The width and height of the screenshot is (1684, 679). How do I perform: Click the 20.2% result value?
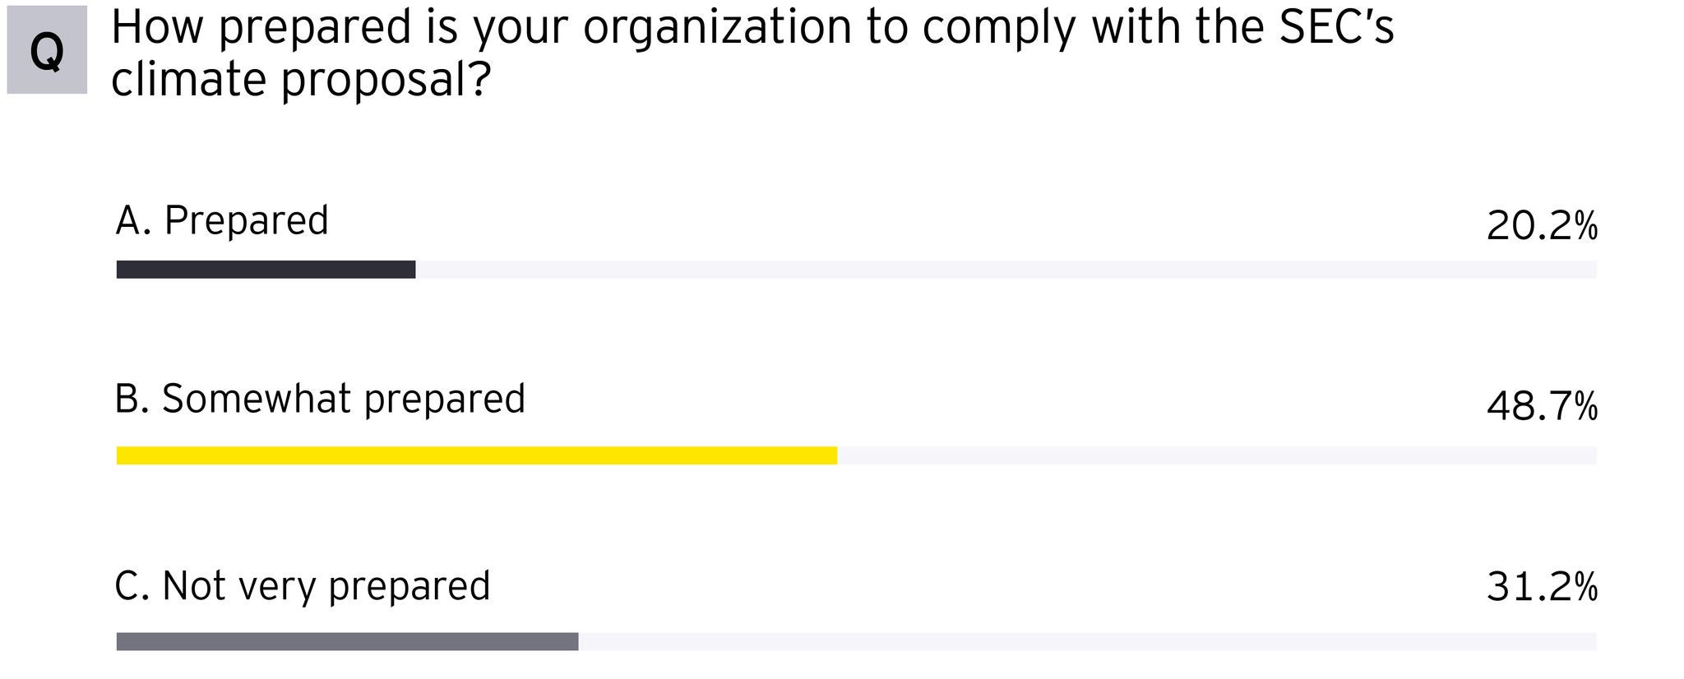click(1542, 226)
